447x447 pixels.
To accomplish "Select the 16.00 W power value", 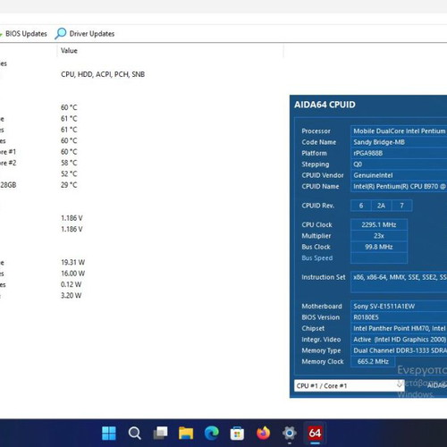I will coord(72,274).
